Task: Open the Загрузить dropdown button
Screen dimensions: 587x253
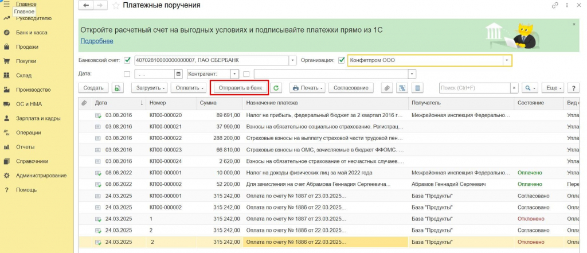Action: click(150, 88)
